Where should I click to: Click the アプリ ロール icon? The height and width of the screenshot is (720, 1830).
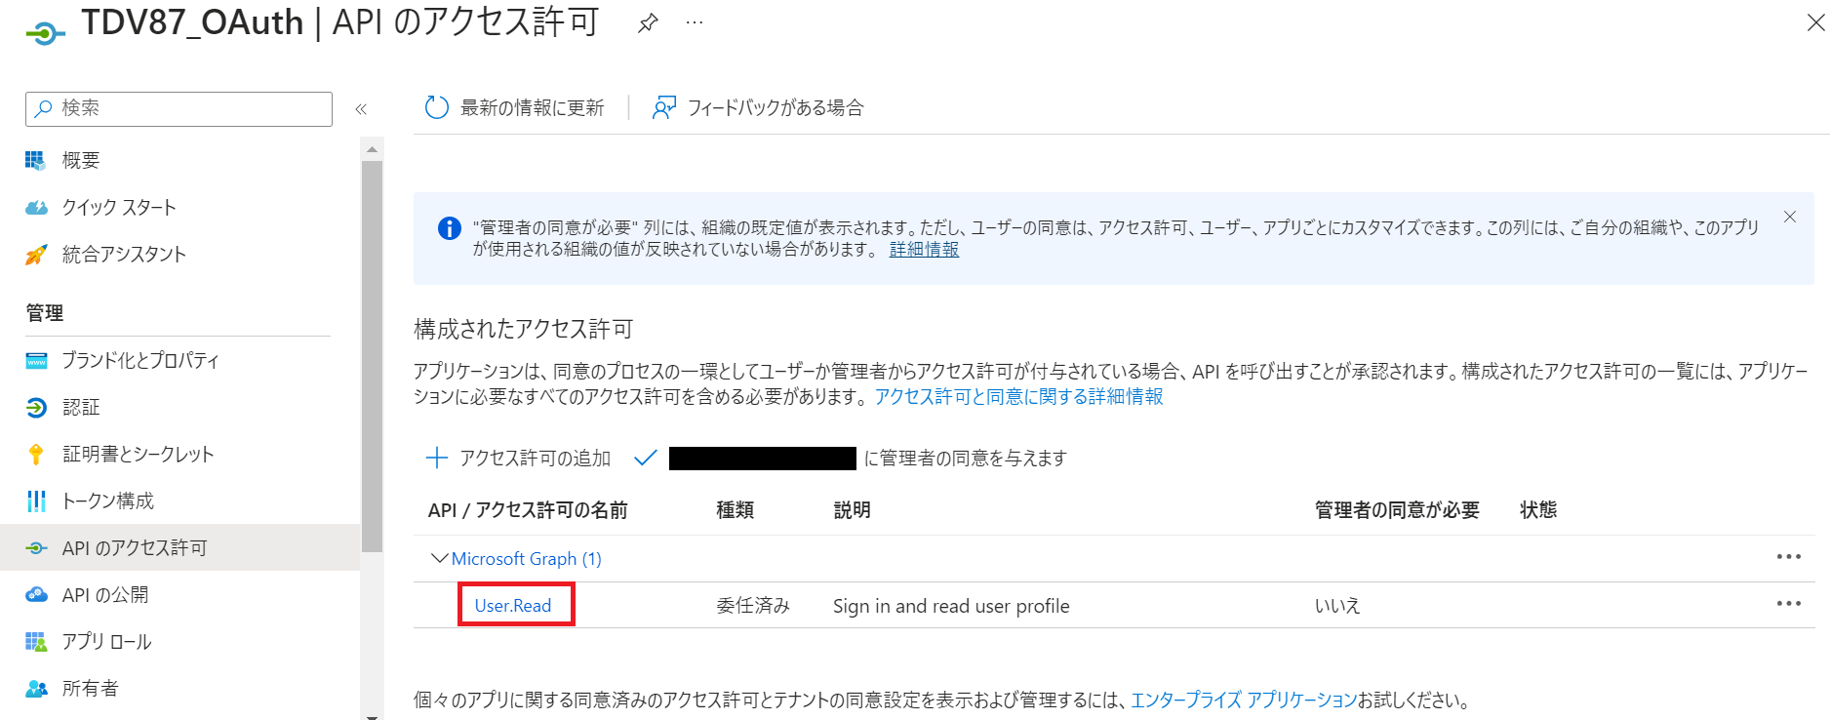[36, 641]
